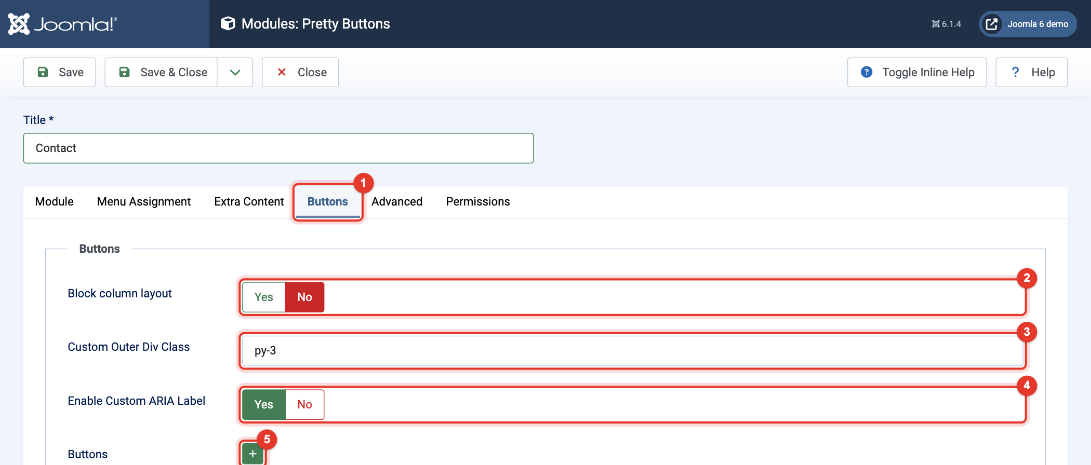Click Save & Close
The height and width of the screenshot is (465, 1091).
click(x=161, y=72)
